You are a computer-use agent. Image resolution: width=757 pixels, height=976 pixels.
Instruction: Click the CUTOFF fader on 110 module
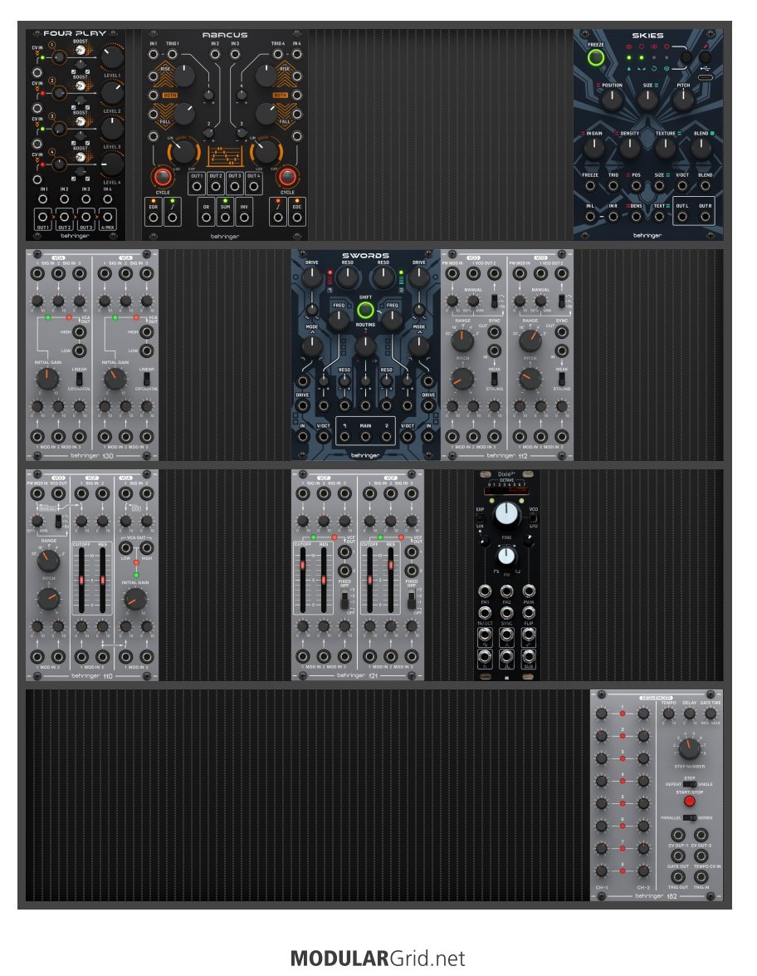pyautogui.click(x=81, y=580)
